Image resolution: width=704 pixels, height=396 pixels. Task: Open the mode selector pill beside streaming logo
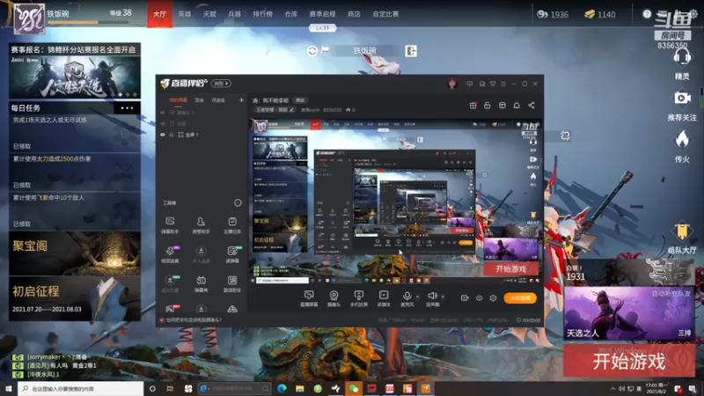pos(221,84)
